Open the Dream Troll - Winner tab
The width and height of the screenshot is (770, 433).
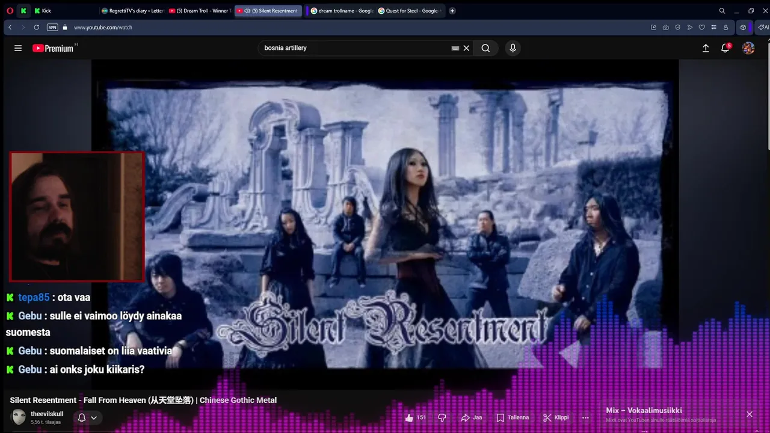click(200, 11)
